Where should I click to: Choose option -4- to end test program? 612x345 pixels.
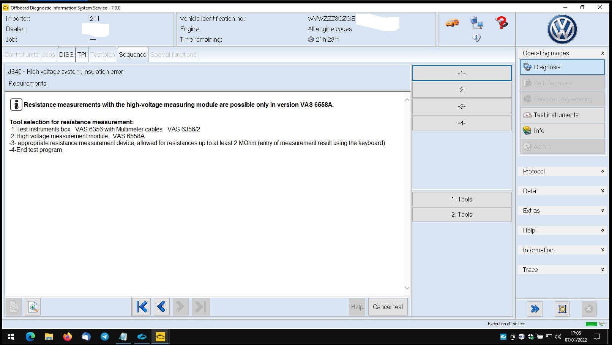tap(462, 123)
